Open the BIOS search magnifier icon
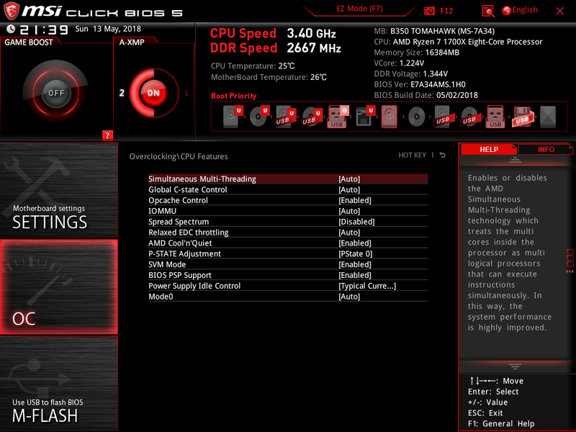Image resolution: width=576 pixels, height=432 pixels. click(488, 11)
